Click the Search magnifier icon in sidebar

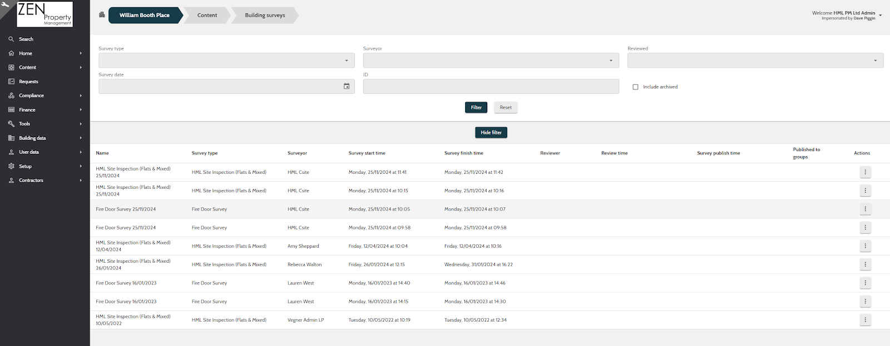11,39
